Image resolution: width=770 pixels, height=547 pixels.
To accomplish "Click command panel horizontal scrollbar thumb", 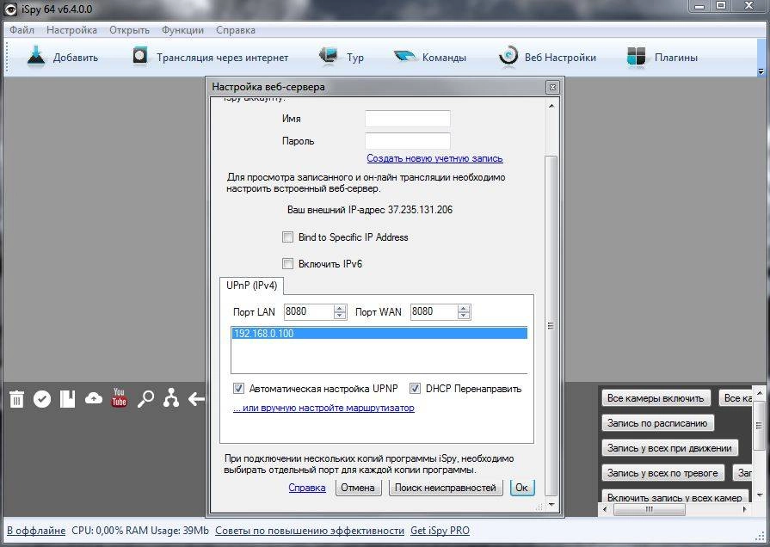I will point(650,509).
